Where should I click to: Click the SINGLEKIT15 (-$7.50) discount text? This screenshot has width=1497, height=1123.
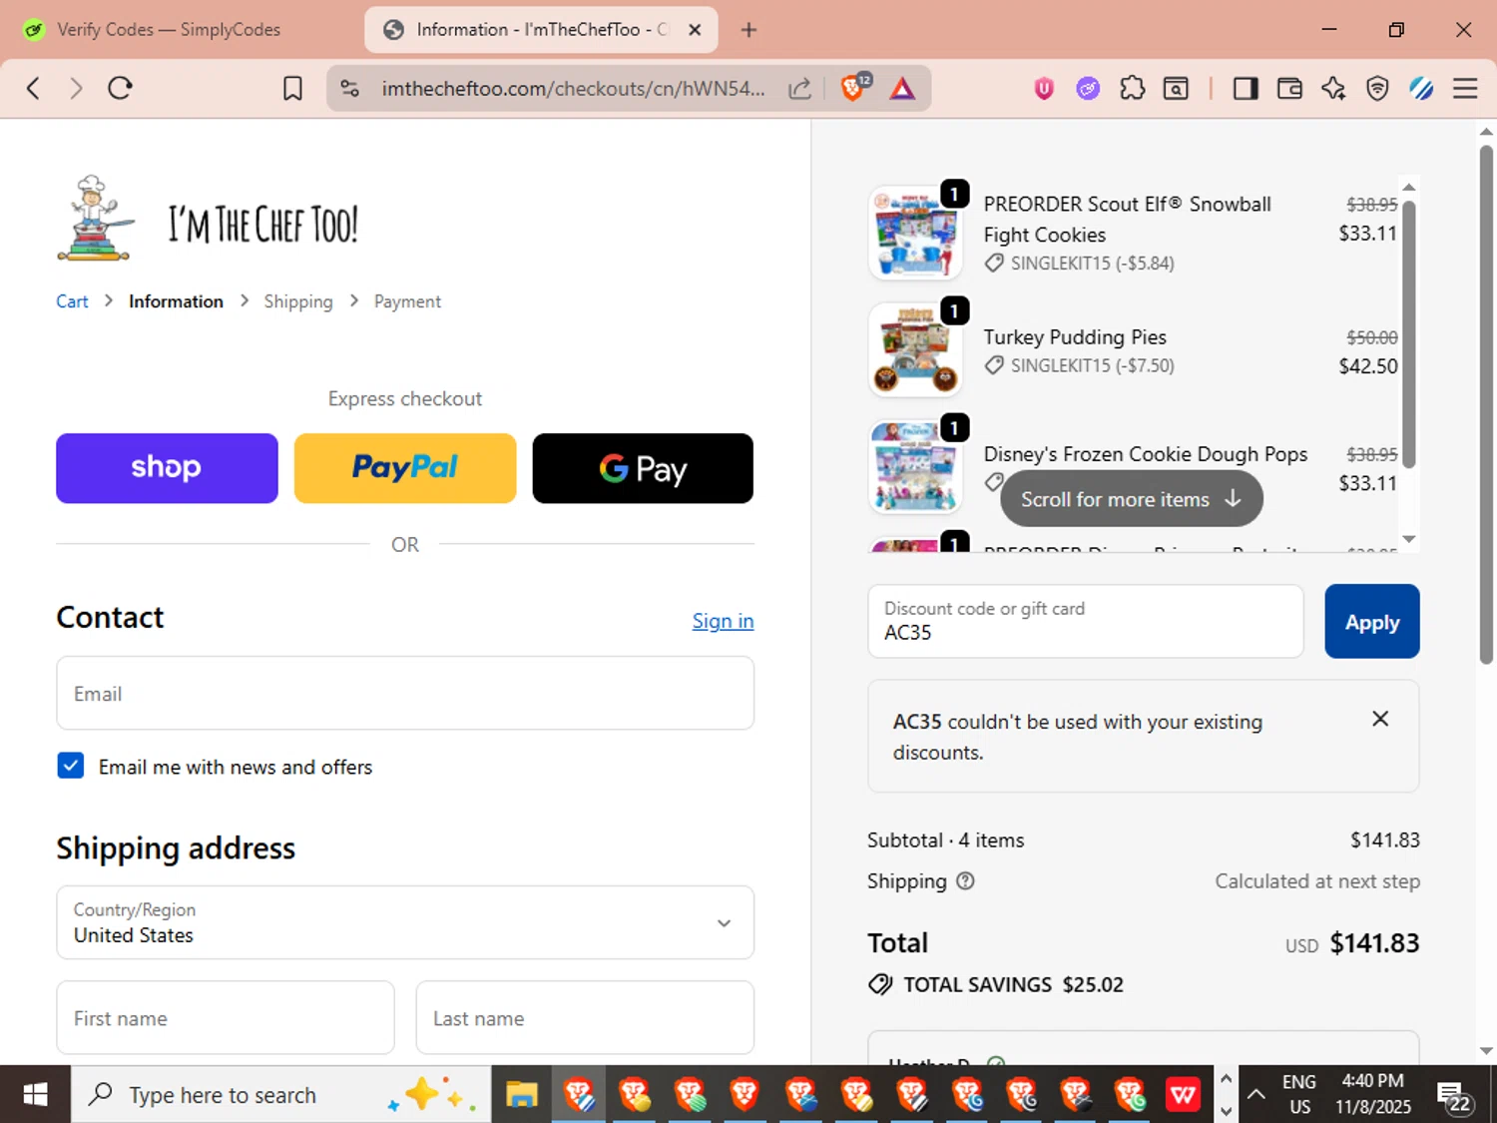coord(1092,365)
